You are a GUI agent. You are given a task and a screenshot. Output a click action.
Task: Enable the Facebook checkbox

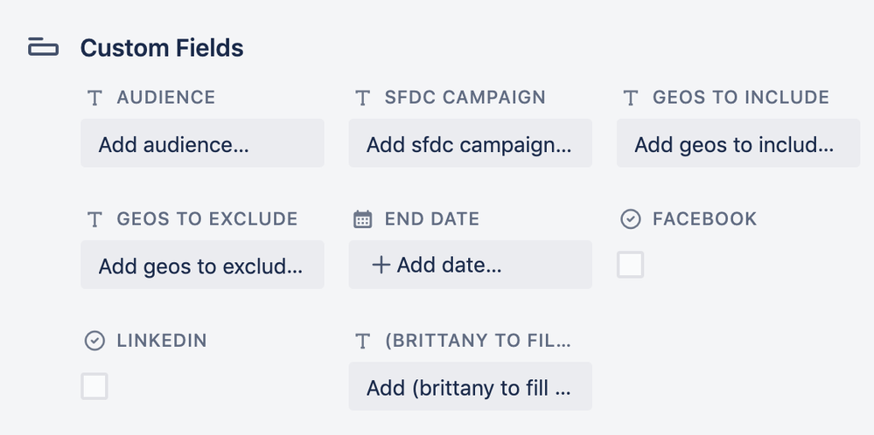point(630,265)
